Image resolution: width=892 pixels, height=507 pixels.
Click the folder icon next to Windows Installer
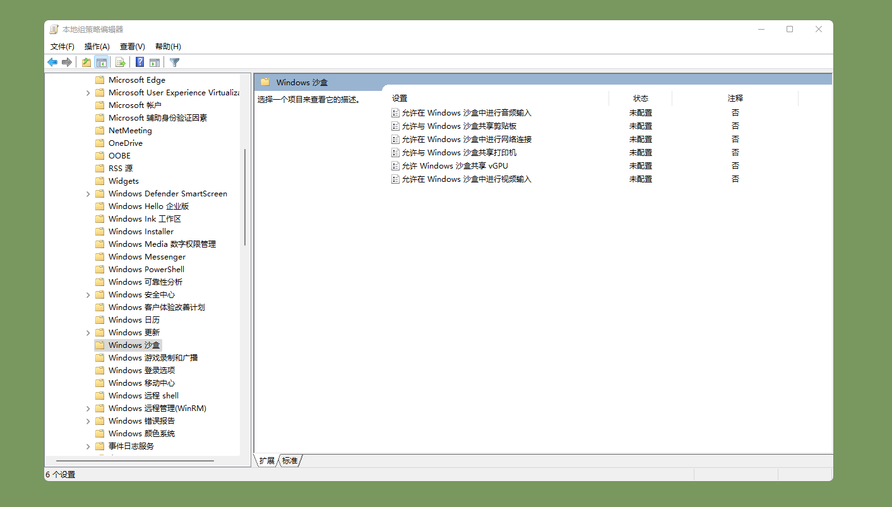coord(100,232)
